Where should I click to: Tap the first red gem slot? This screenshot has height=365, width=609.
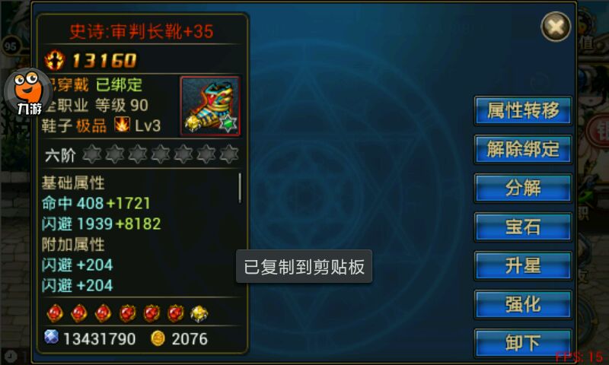coord(55,313)
